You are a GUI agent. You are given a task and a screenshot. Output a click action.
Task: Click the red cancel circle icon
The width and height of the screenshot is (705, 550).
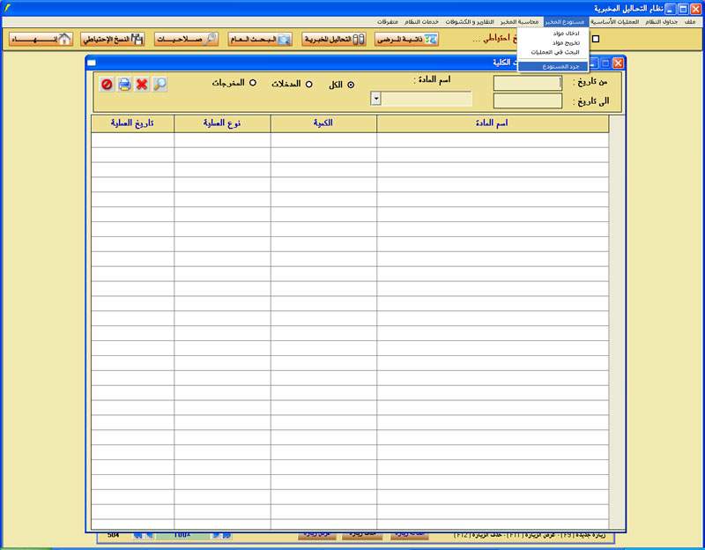[x=107, y=85]
